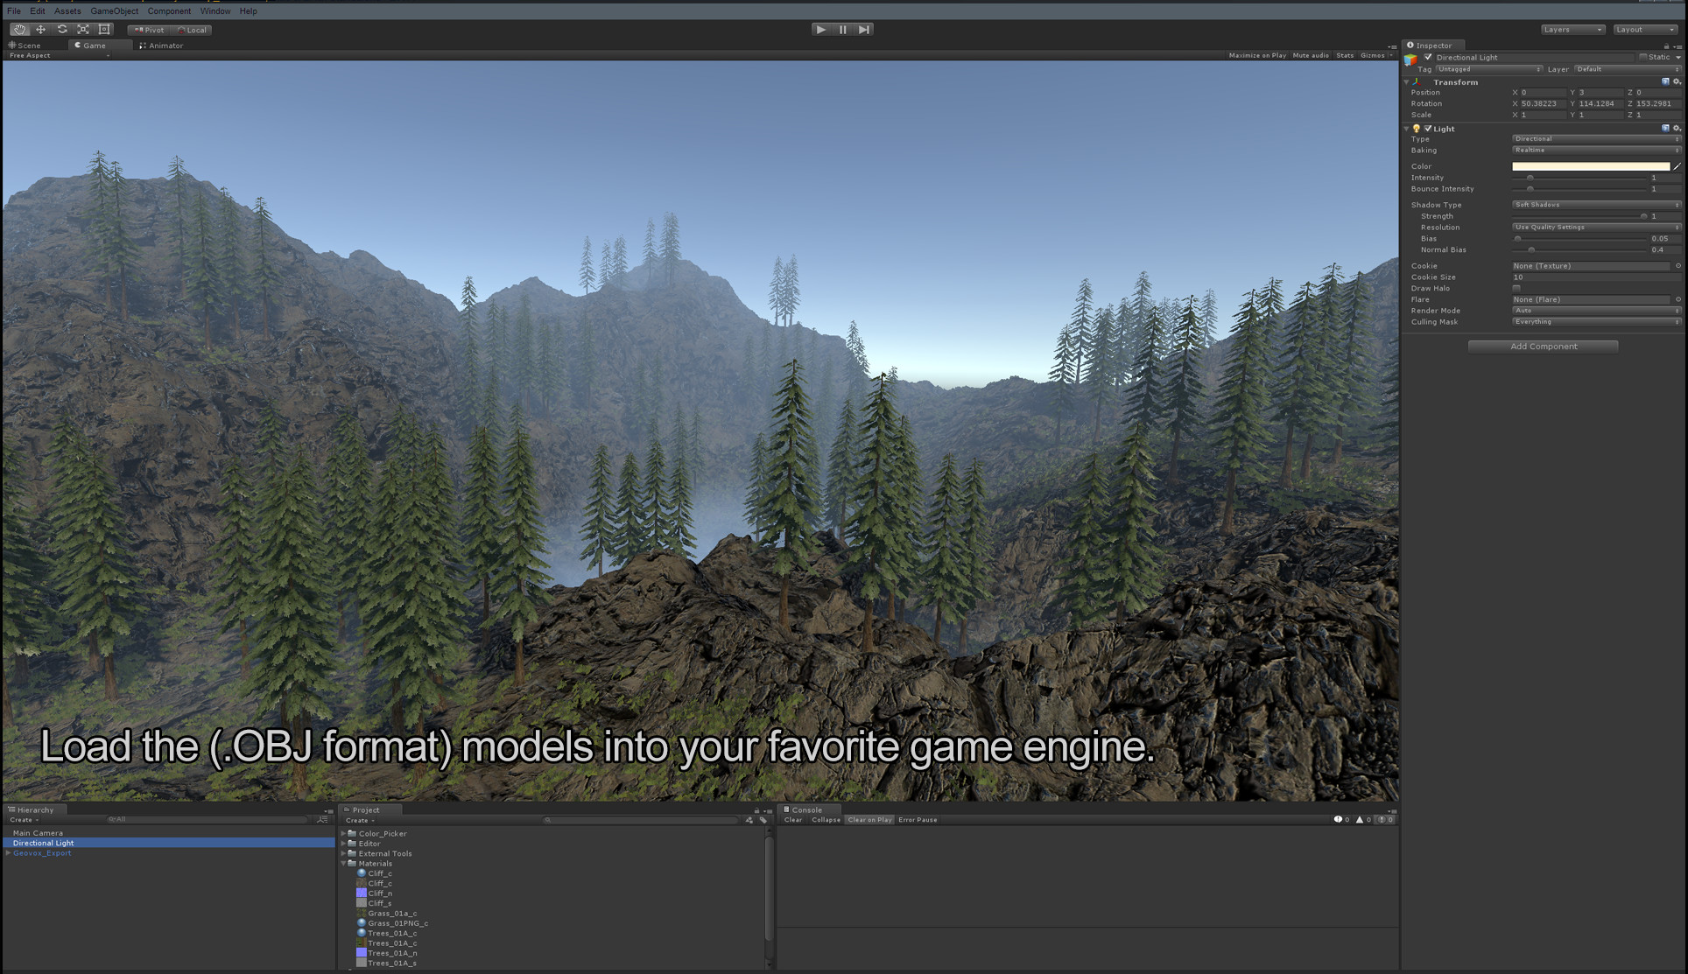Enable the Draw Halo checkbox
This screenshot has width=1688, height=974.
pyautogui.click(x=1516, y=288)
